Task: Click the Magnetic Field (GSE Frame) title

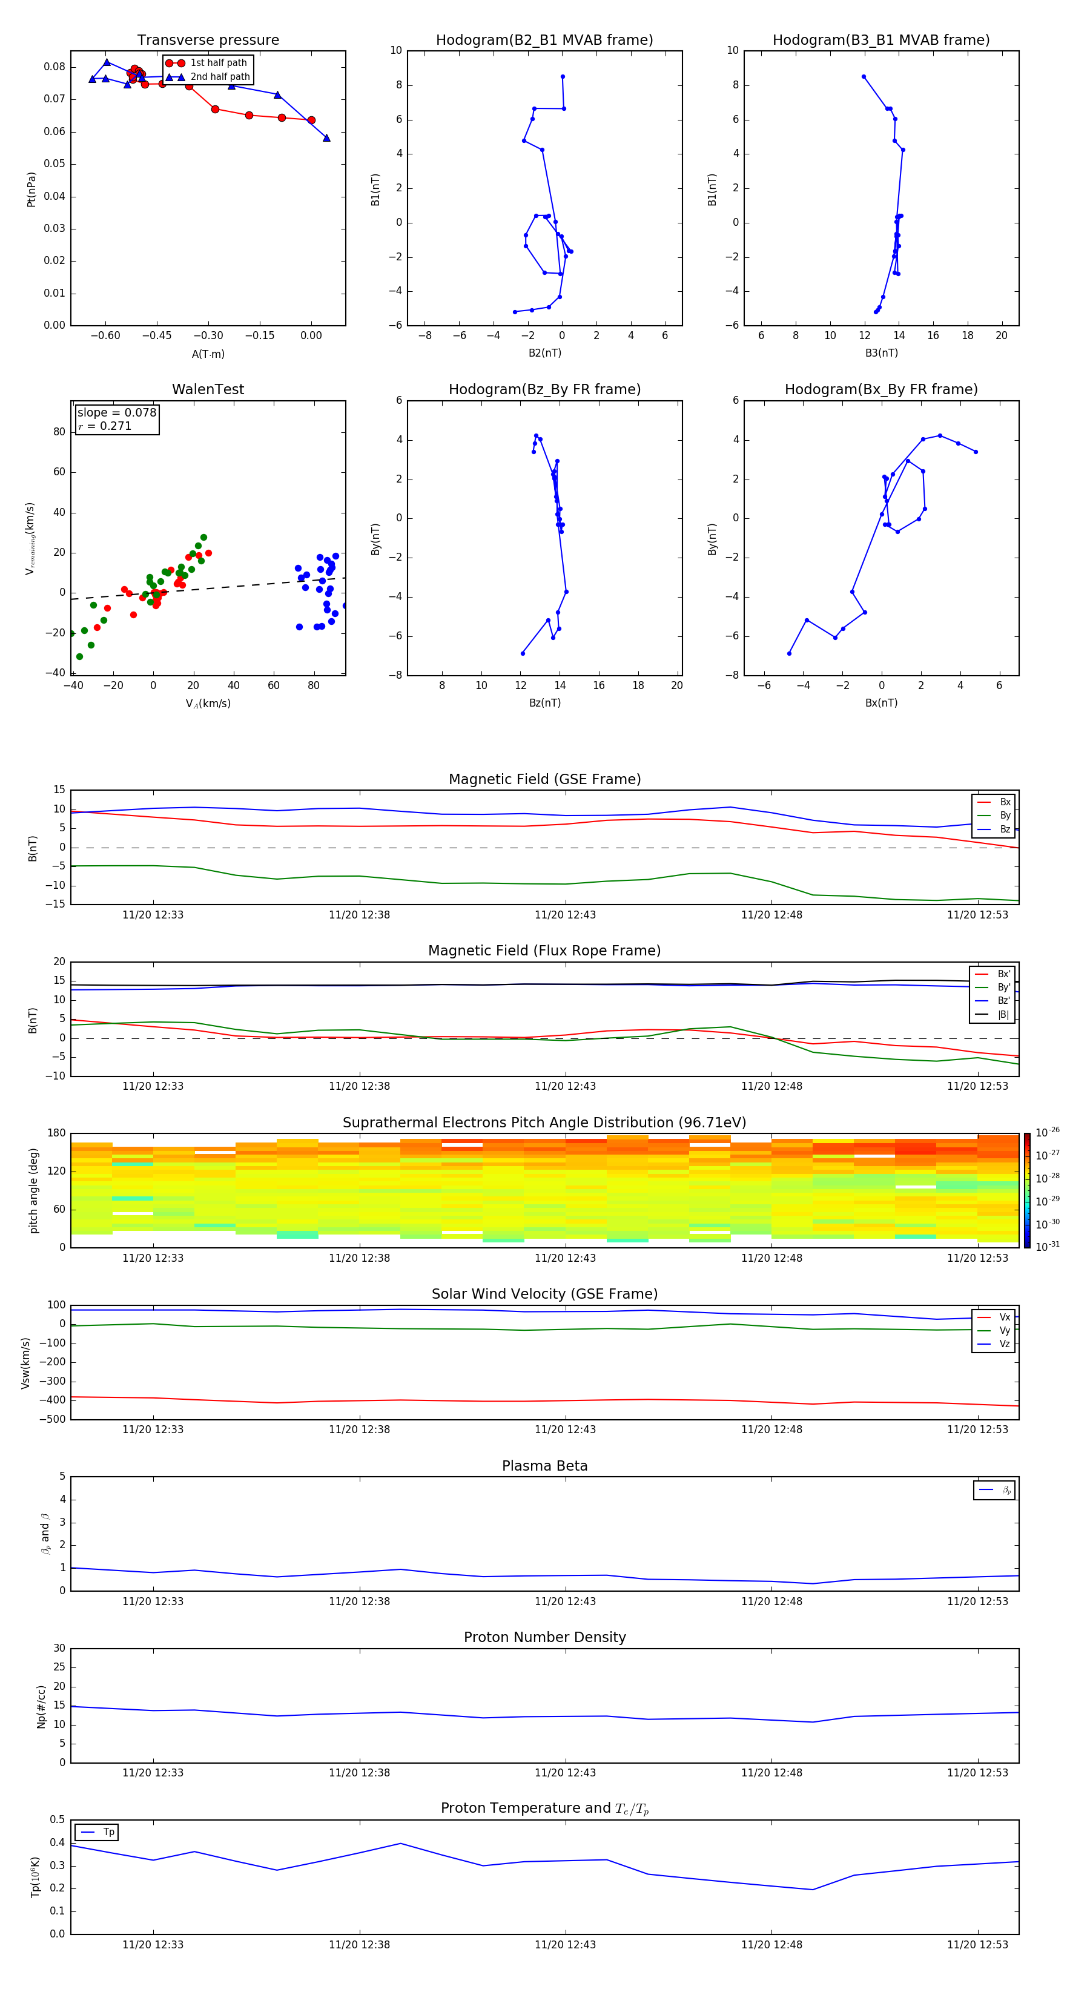Action: coord(544,779)
